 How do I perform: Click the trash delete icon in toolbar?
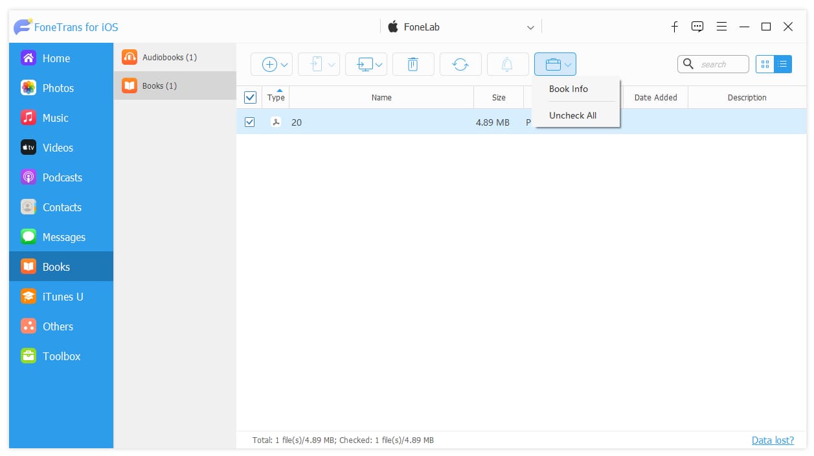click(x=413, y=64)
